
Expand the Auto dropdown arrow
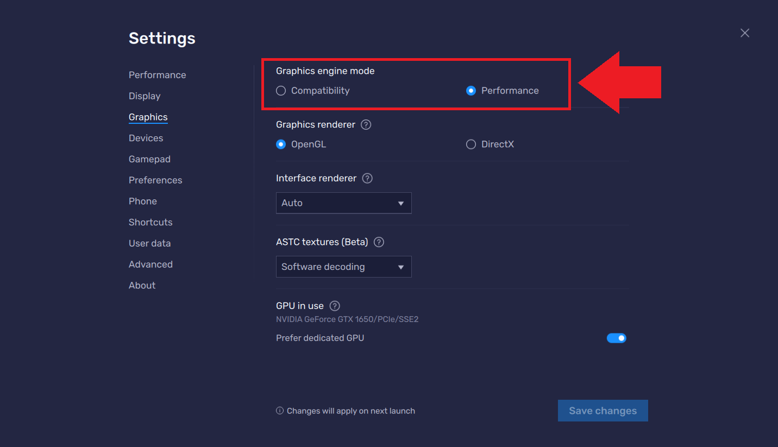(401, 203)
